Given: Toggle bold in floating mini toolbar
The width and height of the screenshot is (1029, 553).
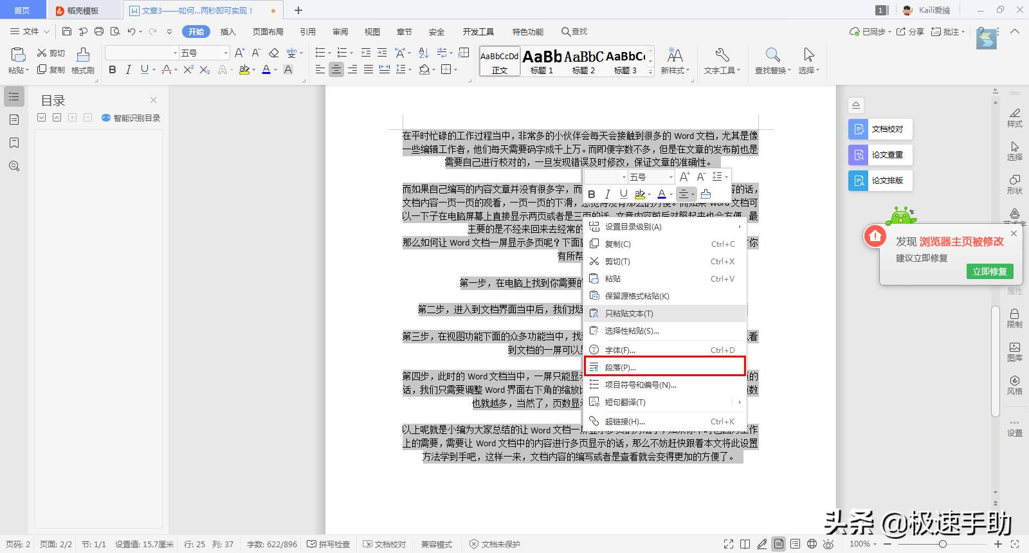Looking at the screenshot, I should (592, 194).
